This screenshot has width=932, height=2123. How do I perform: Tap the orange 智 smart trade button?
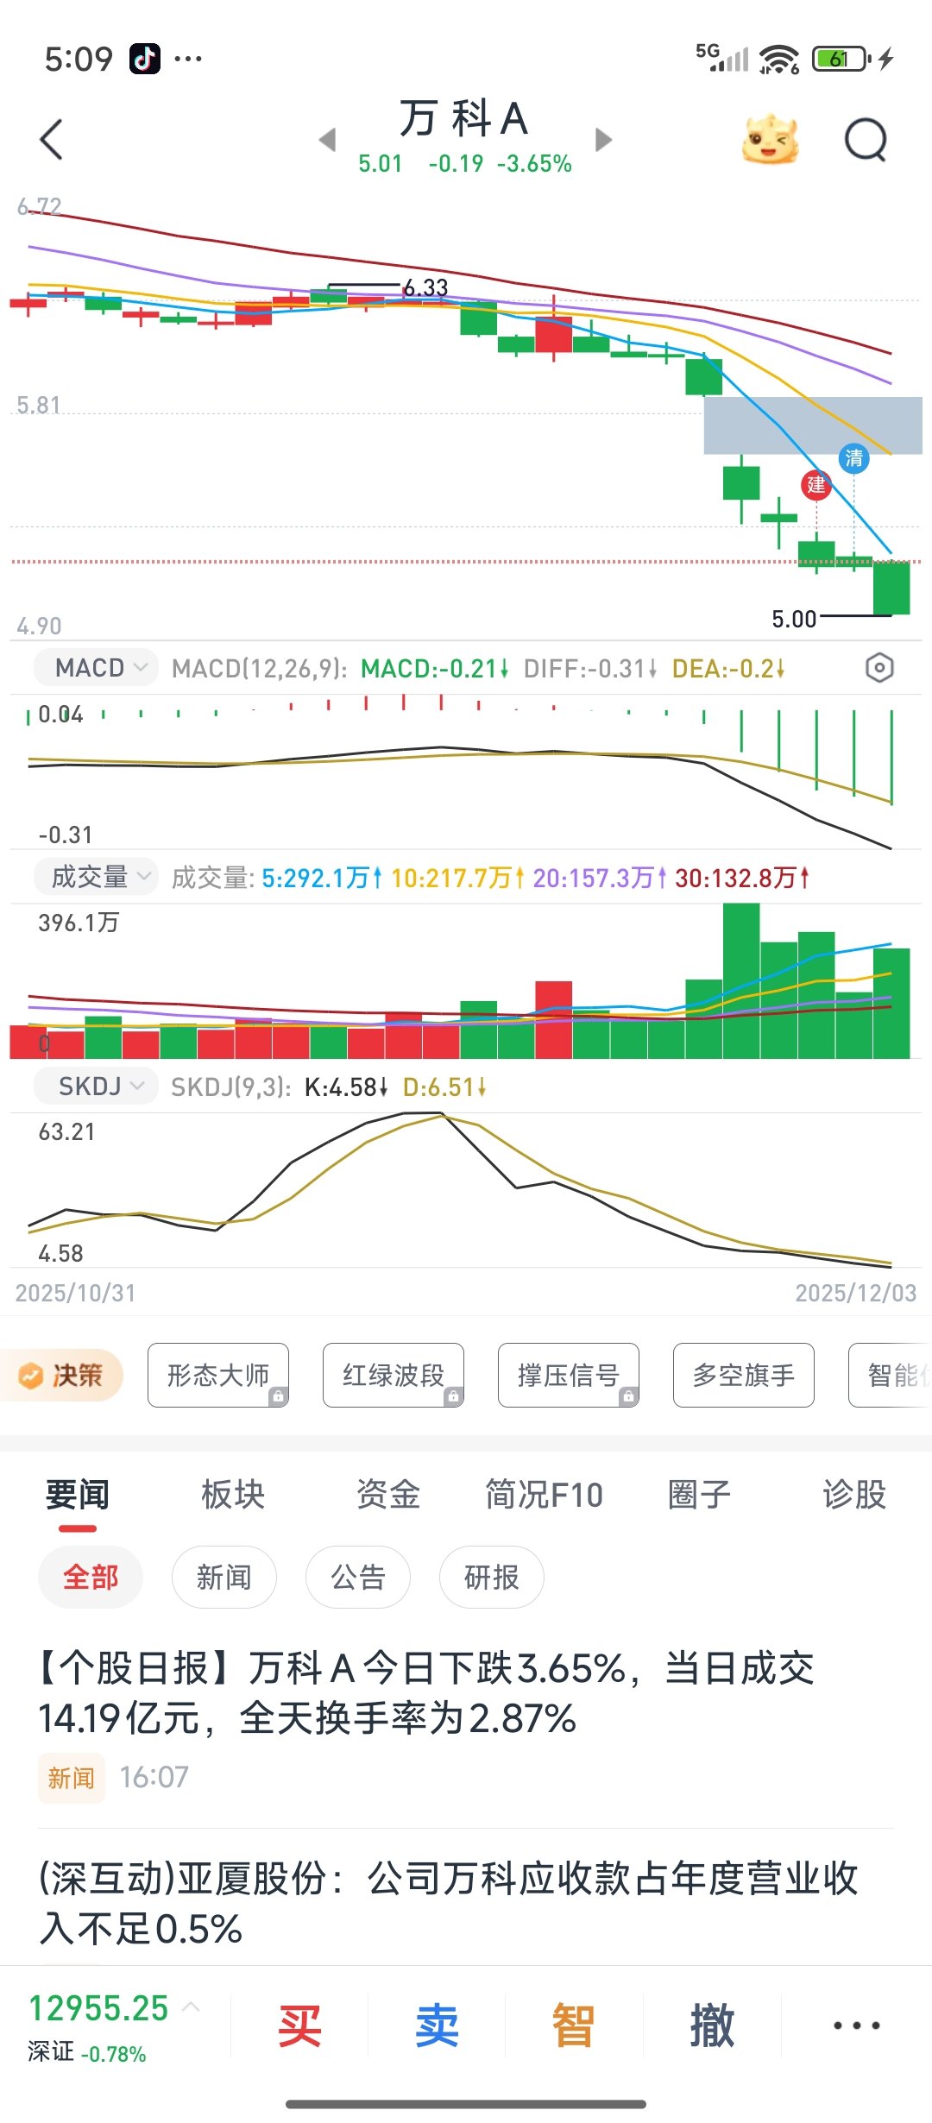574,2025
